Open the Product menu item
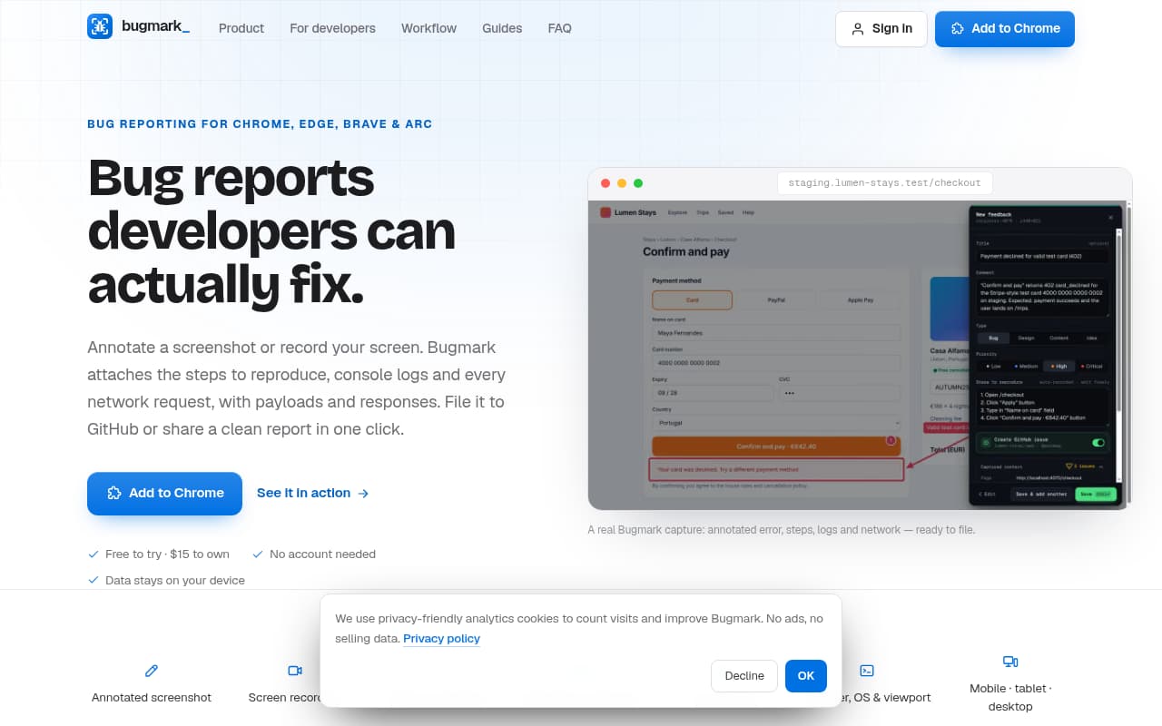Image resolution: width=1162 pixels, height=726 pixels. pyautogui.click(x=241, y=28)
